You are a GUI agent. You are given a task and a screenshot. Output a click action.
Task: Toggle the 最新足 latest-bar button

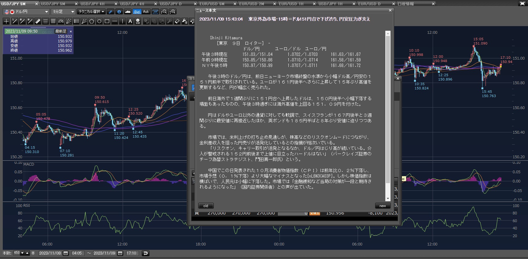[61, 31]
